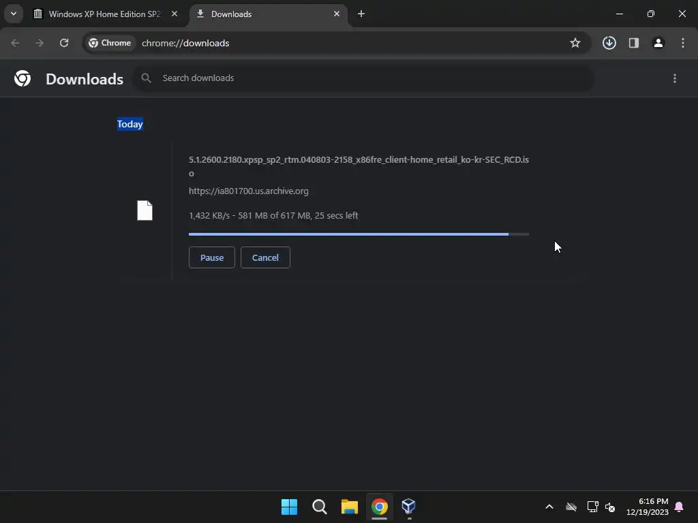Click the download progress bar

(359, 234)
